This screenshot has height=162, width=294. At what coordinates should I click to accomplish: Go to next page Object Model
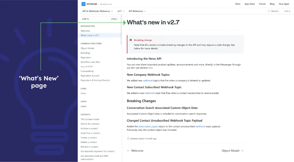(233, 151)
